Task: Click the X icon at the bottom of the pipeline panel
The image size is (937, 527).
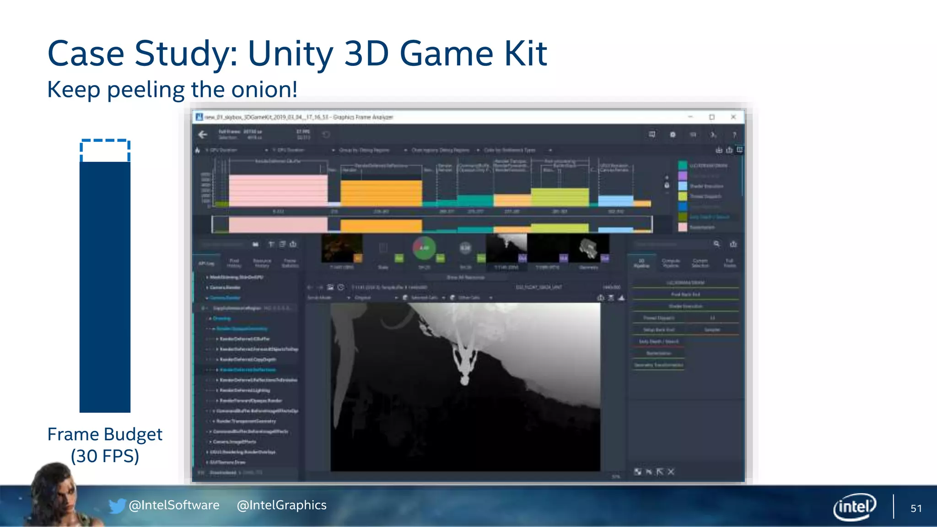Action: tap(671, 472)
